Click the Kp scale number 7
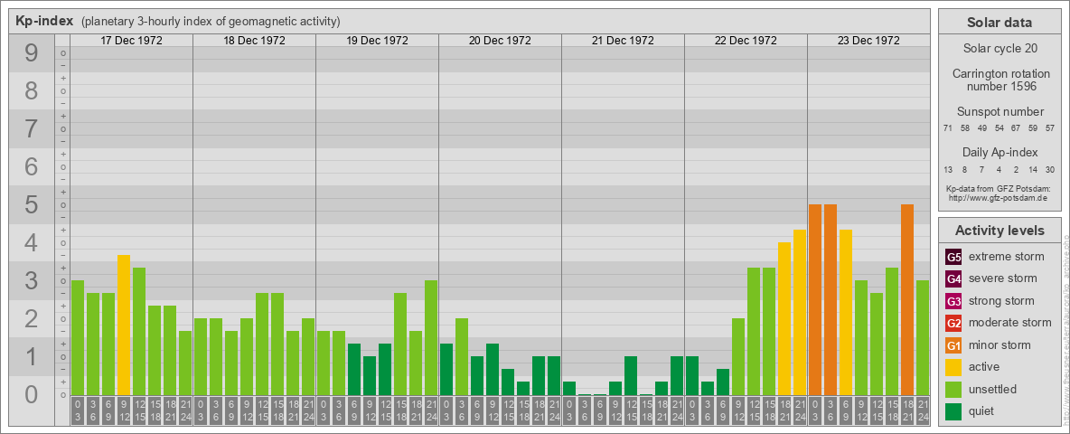Viewport: 1070px width, 434px height. 32,129
